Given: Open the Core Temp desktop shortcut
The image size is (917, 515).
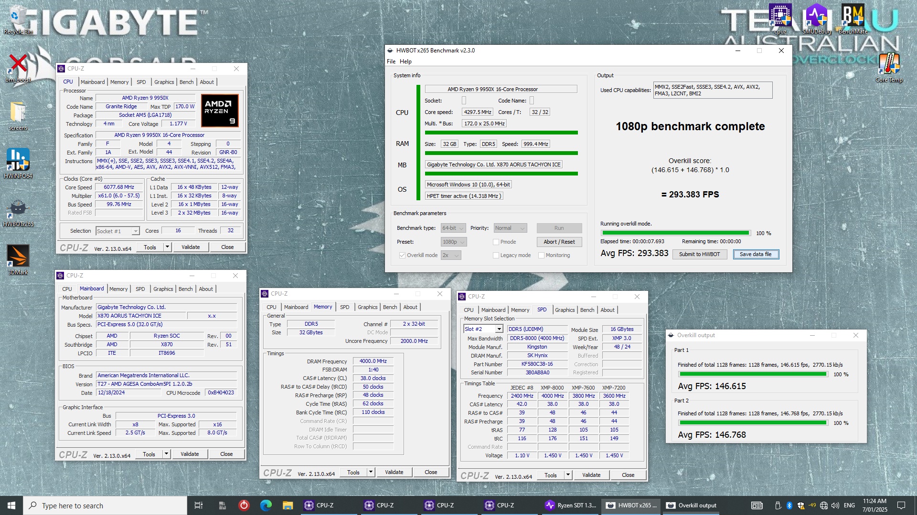Looking at the screenshot, I should [x=889, y=67].
